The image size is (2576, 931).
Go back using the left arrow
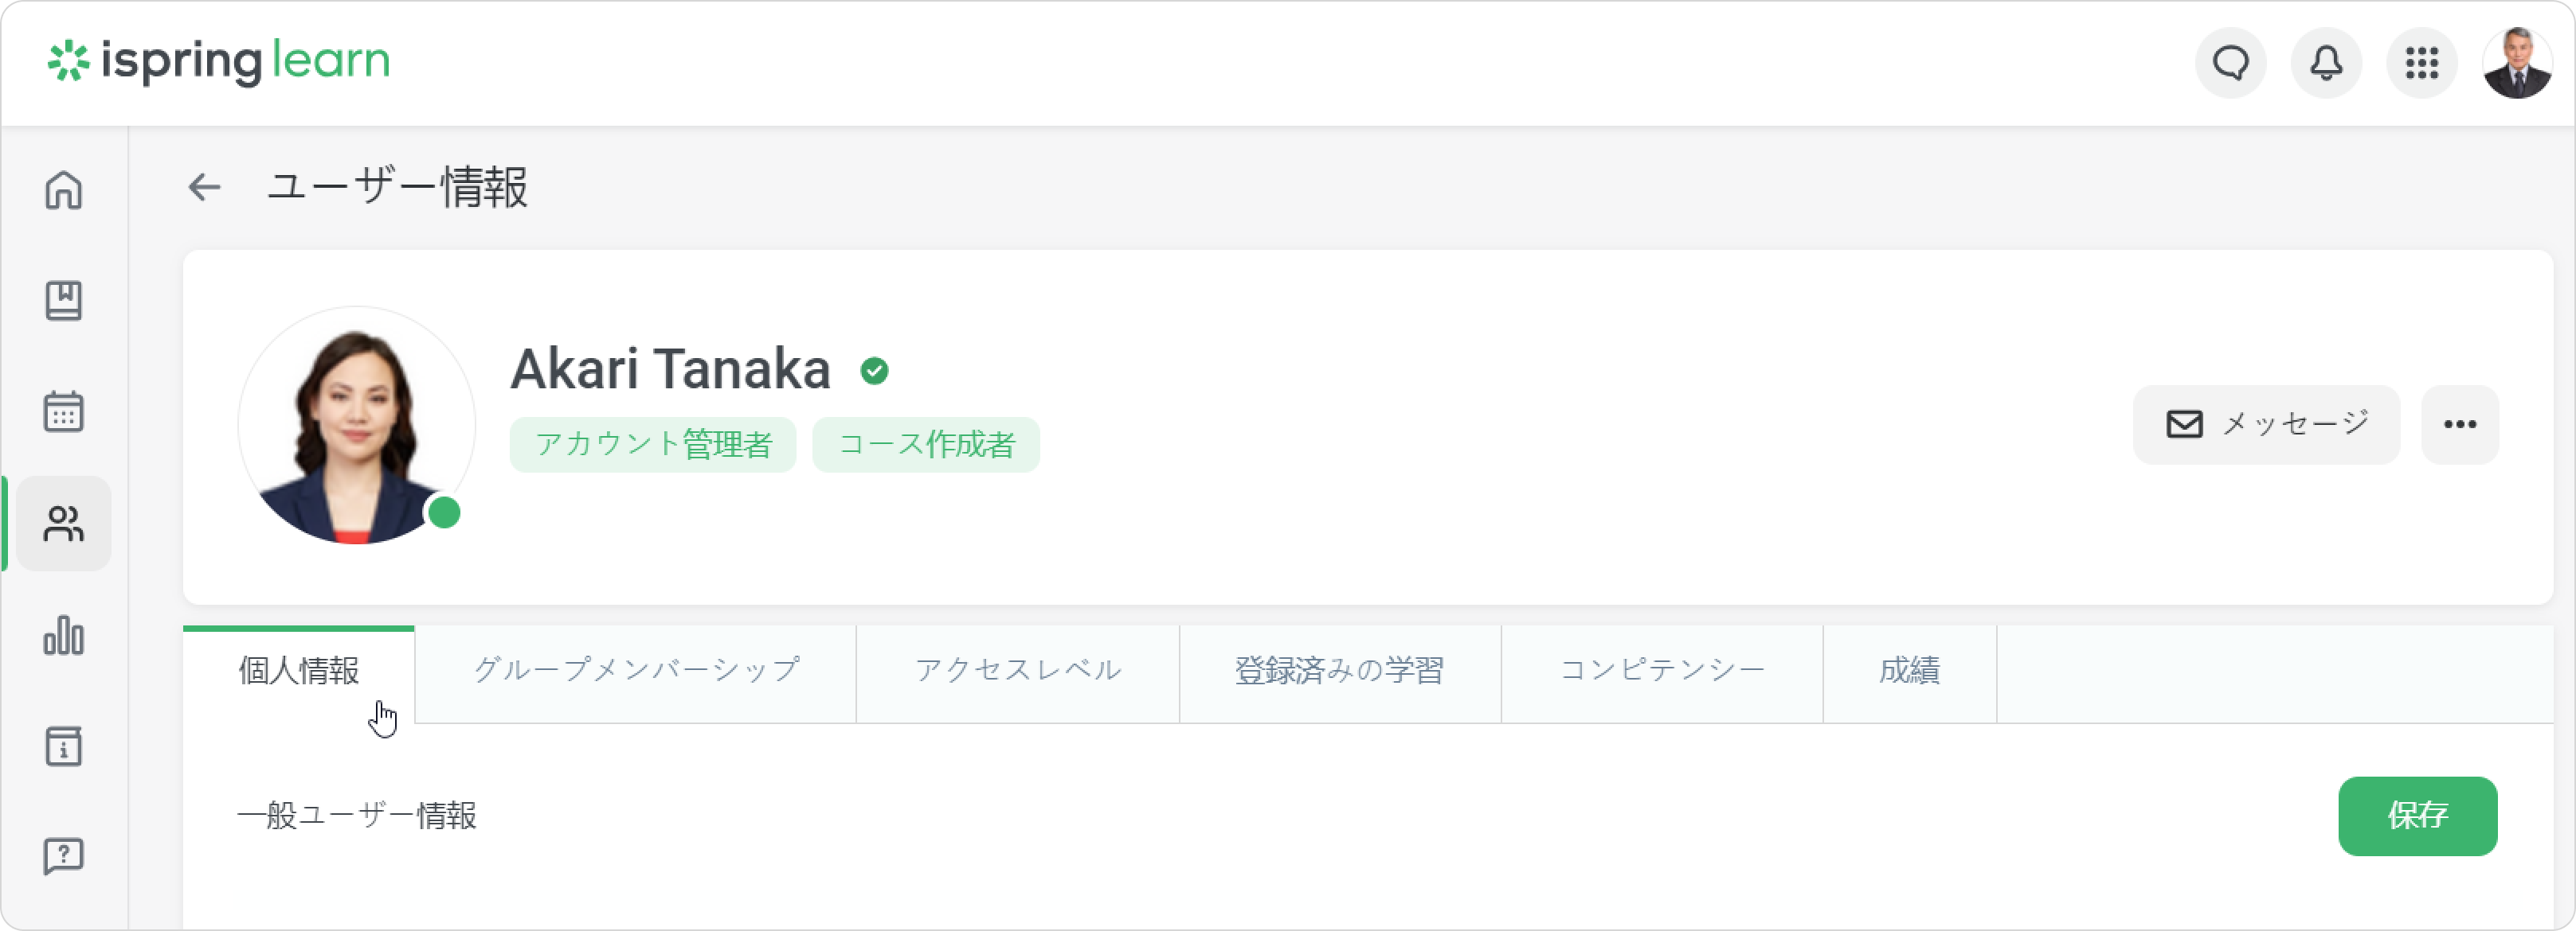tap(204, 187)
